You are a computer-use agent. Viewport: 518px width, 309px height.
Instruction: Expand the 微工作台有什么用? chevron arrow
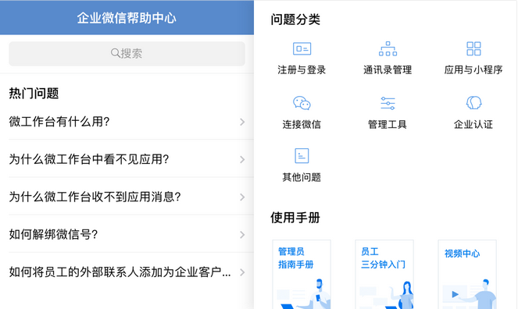coord(242,122)
